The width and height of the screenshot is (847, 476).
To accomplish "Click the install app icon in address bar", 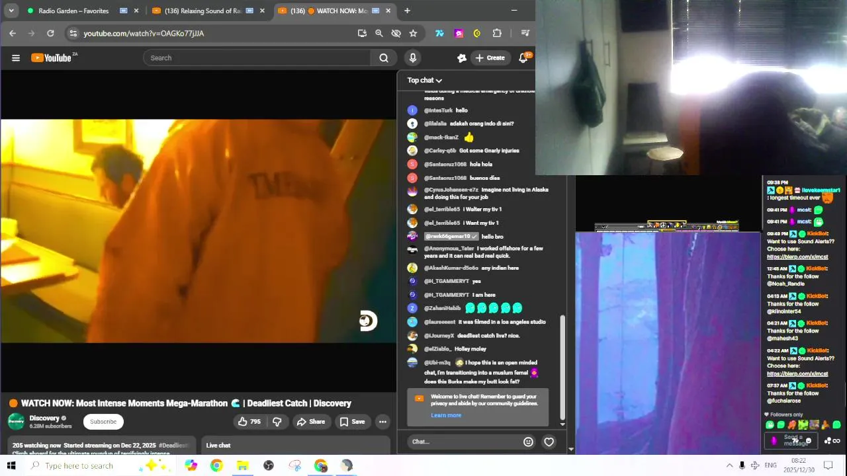I will (x=362, y=33).
